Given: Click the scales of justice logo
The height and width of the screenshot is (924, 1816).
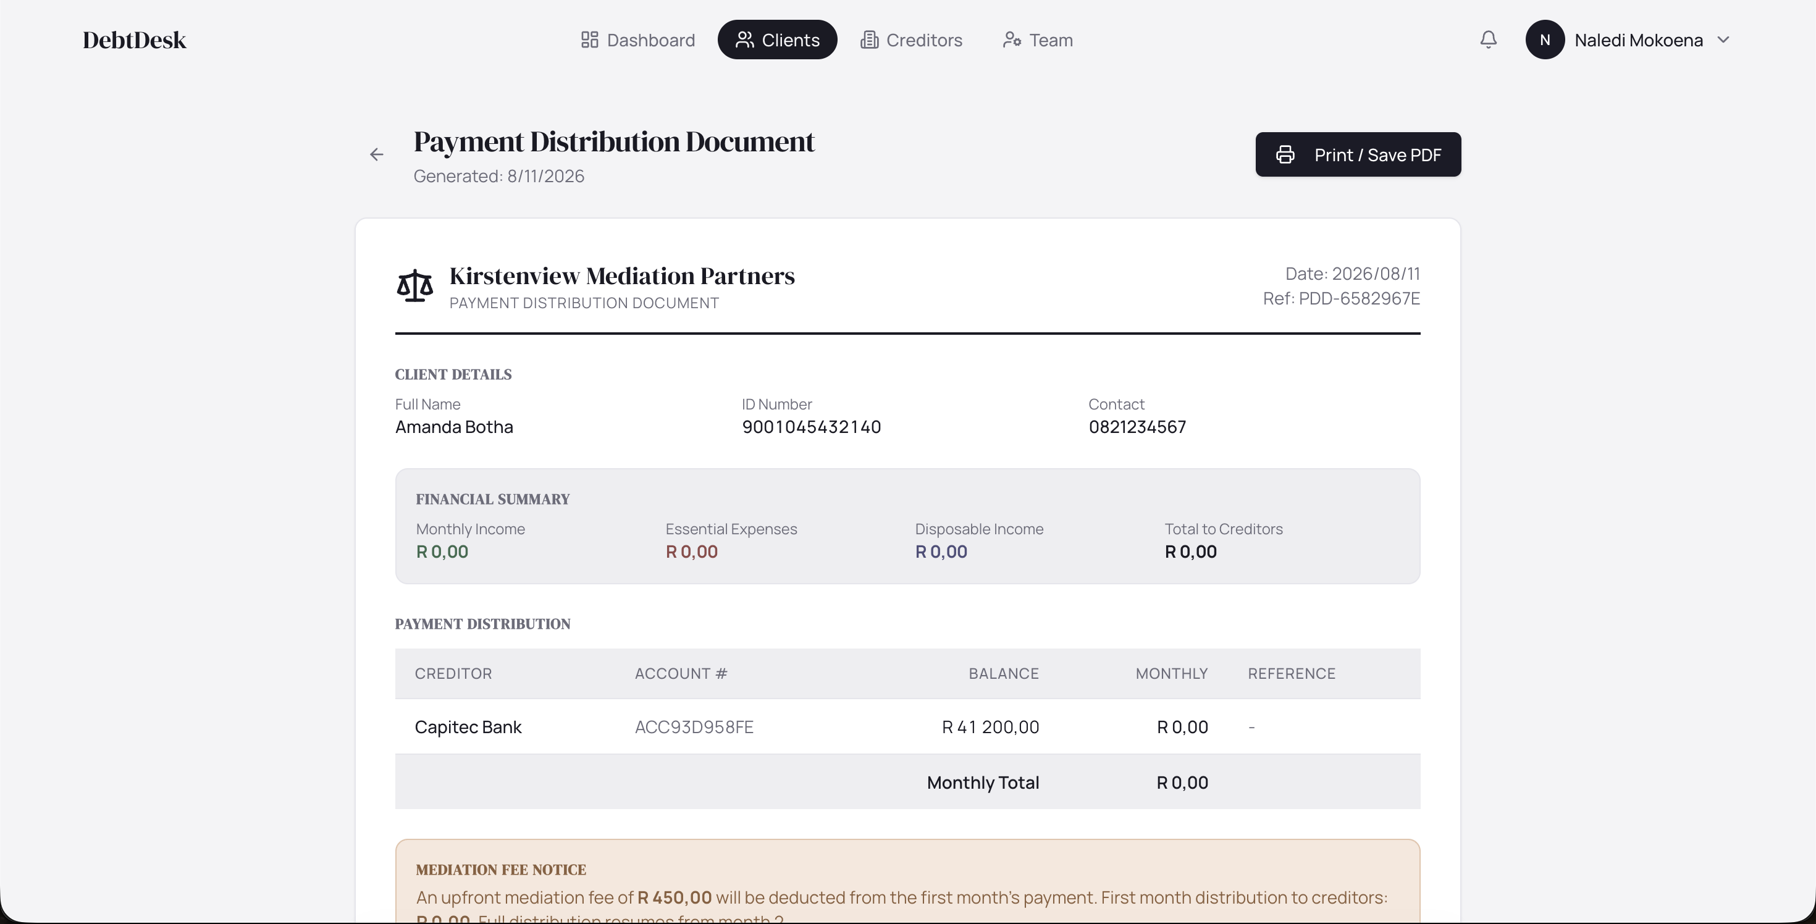Looking at the screenshot, I should (x=414, y=285).
